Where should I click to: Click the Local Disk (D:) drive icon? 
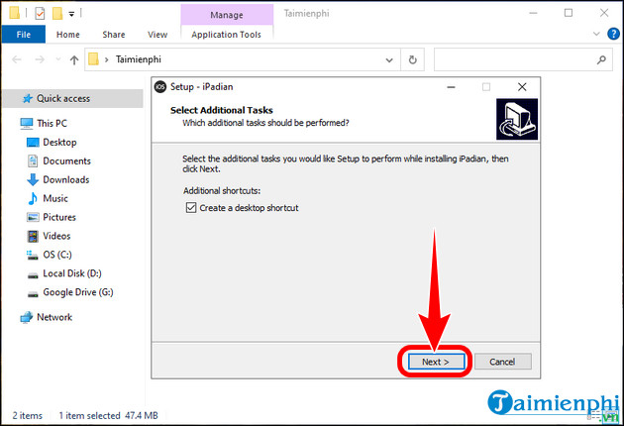[x=33, y=275]
